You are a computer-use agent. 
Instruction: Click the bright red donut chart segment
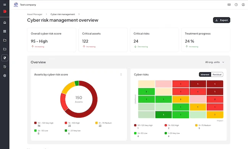tap(63, 102)
